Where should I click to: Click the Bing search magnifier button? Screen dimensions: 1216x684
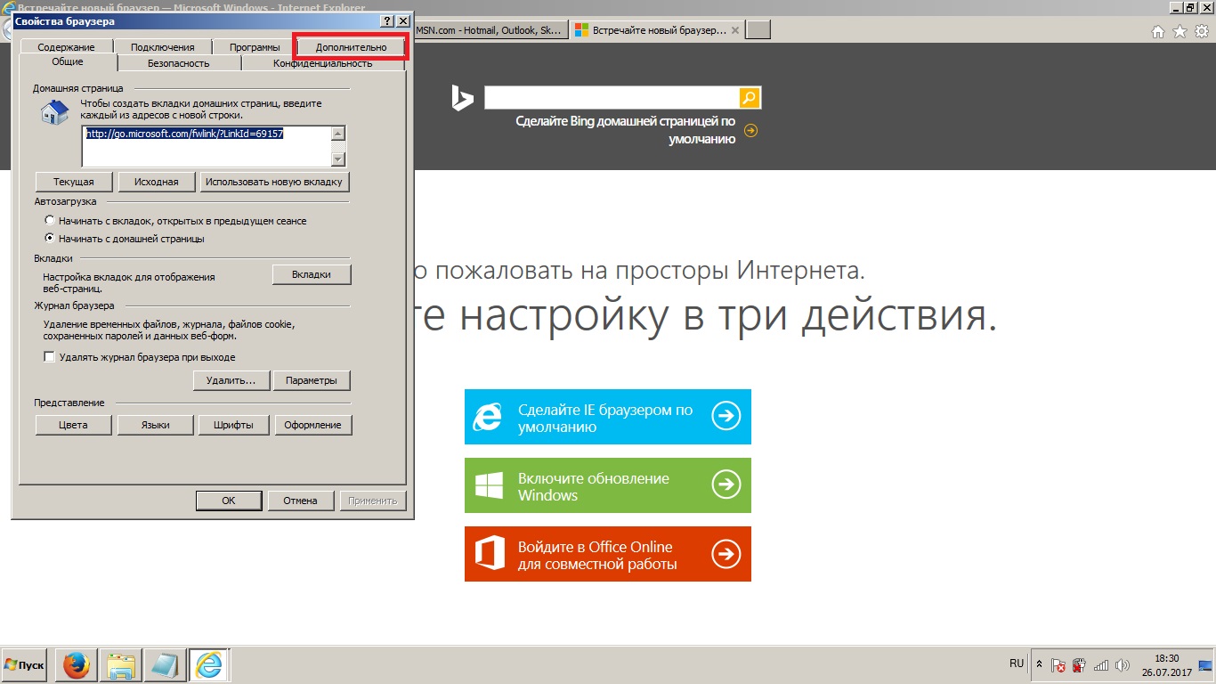click(750, 97)
